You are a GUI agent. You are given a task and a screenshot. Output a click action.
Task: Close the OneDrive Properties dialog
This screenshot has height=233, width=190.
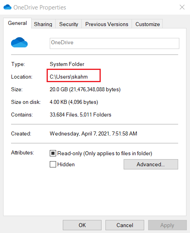coord(182,7)
